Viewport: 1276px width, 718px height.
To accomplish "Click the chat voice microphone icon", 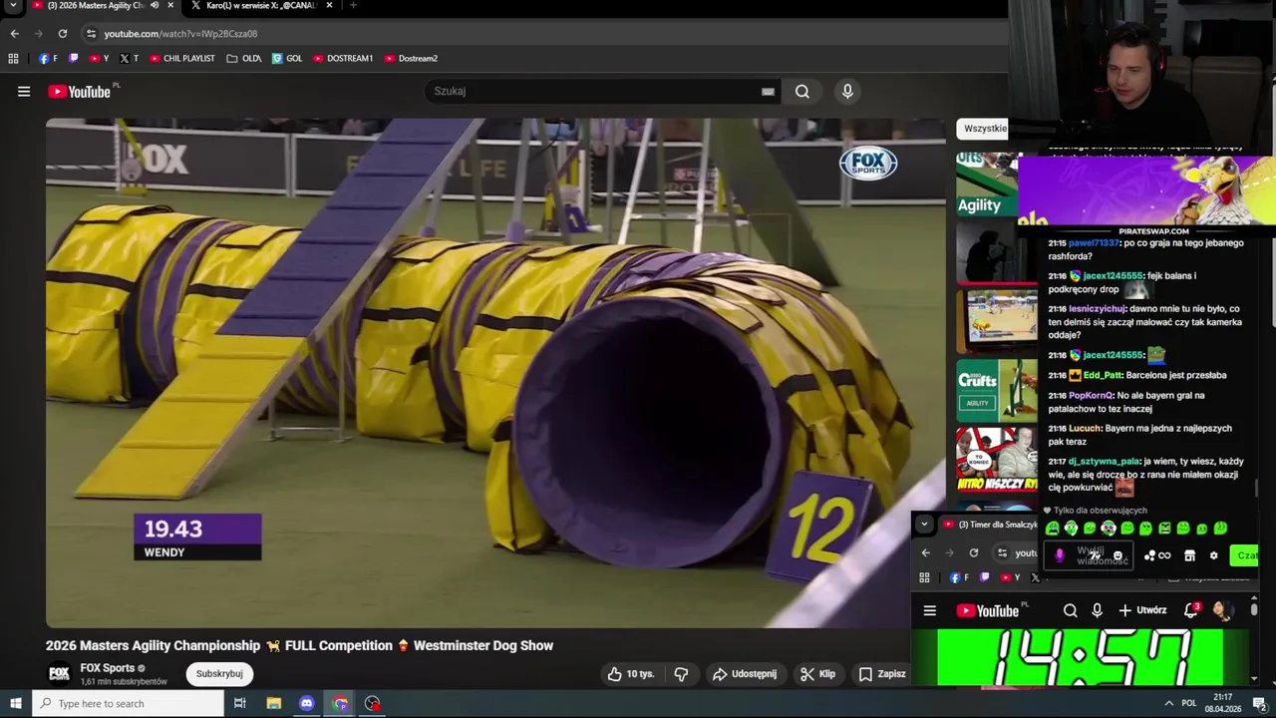I will coord(1060,555).
